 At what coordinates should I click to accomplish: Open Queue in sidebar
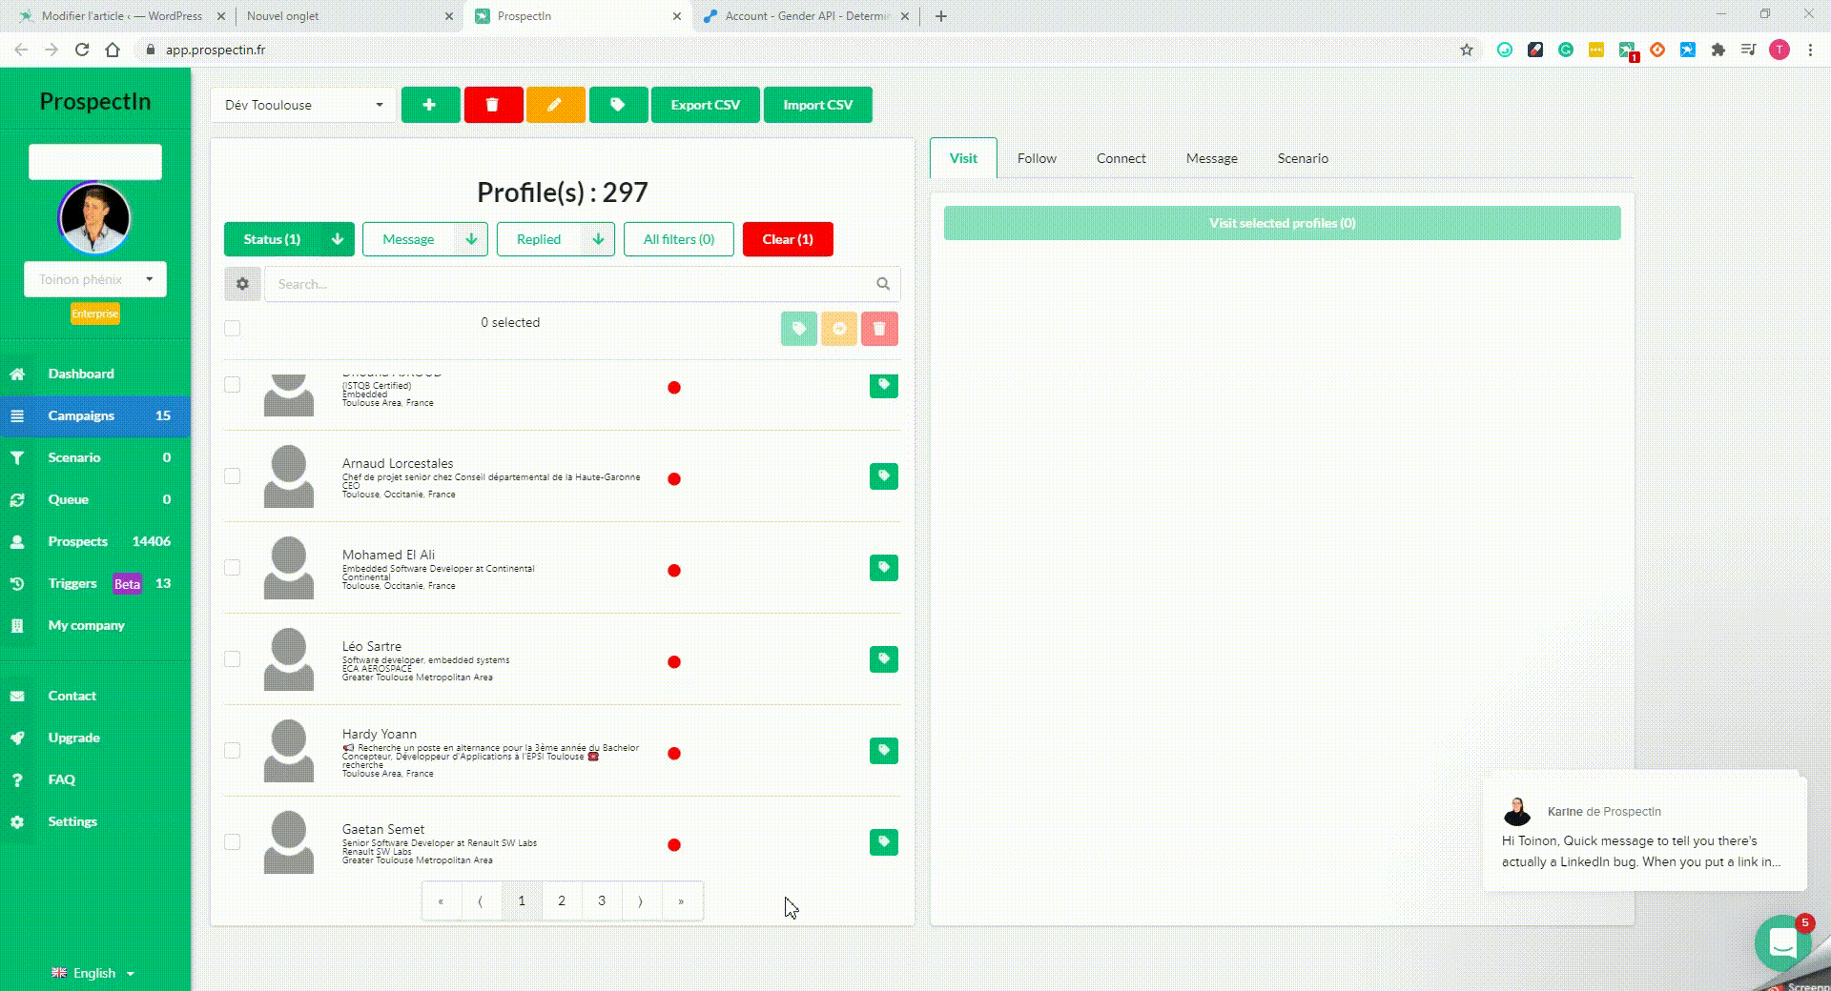point(94,499)
